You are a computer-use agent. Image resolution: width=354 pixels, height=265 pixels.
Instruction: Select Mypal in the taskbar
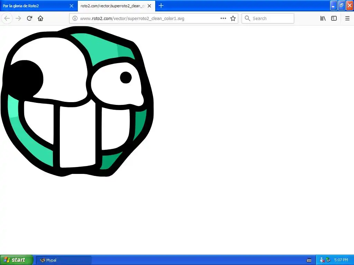[64, 260]
